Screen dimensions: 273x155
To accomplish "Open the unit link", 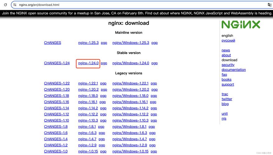I will [x=224, y=113].
